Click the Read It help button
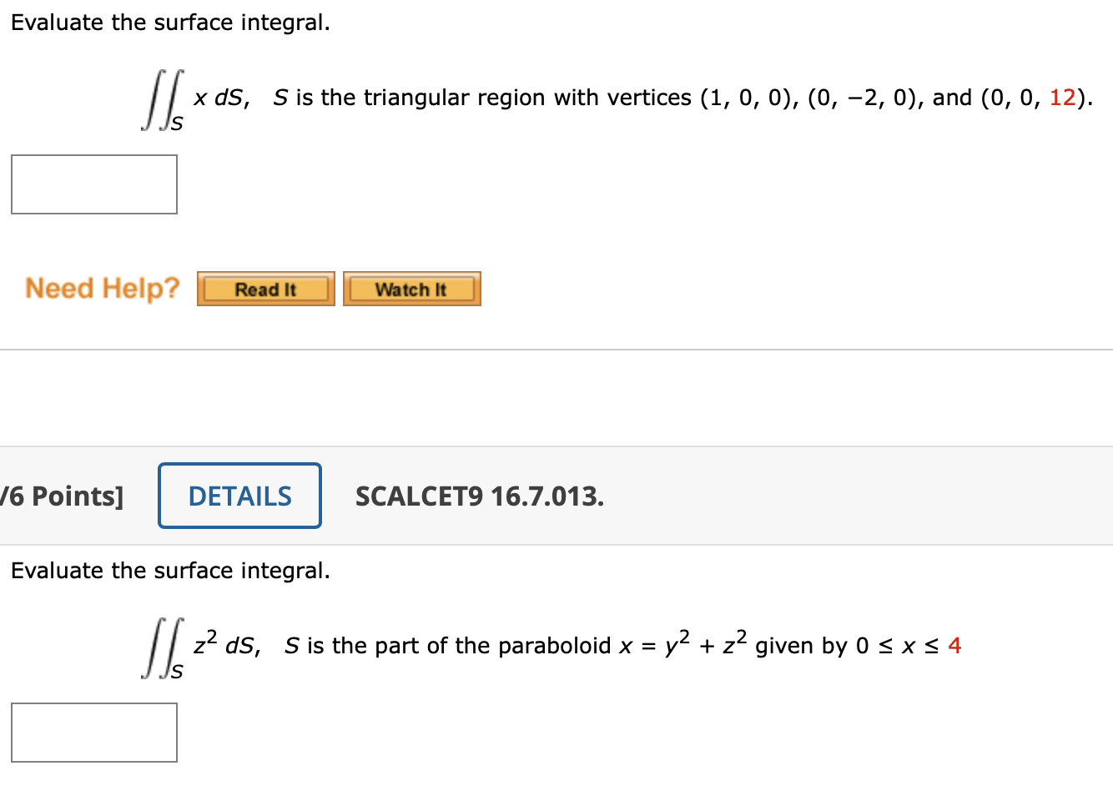Image resolution: width=1113 pixels, height=801 pixels. [x=265, y=289]
